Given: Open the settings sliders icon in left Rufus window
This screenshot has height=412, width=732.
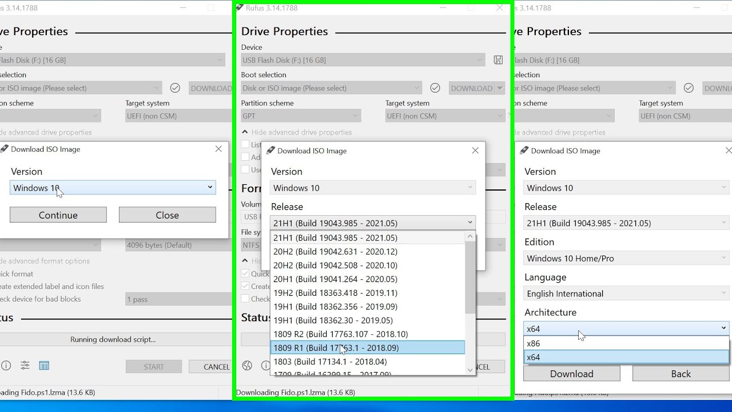Looking at the screenshot, I should click(x=25, y=366).
